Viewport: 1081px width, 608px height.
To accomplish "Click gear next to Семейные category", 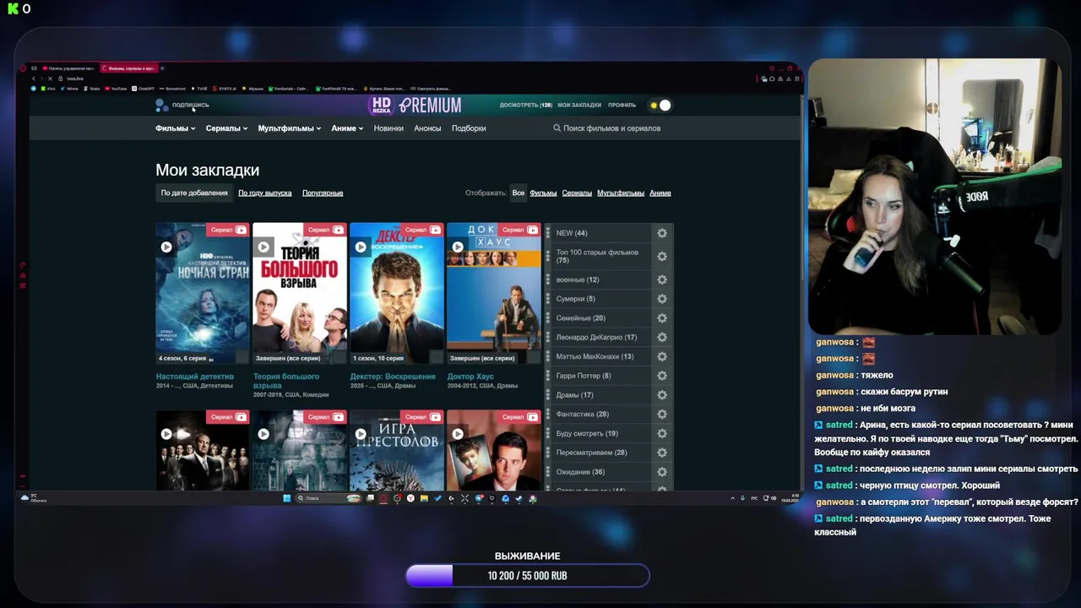I will click(x=662, y=318).
